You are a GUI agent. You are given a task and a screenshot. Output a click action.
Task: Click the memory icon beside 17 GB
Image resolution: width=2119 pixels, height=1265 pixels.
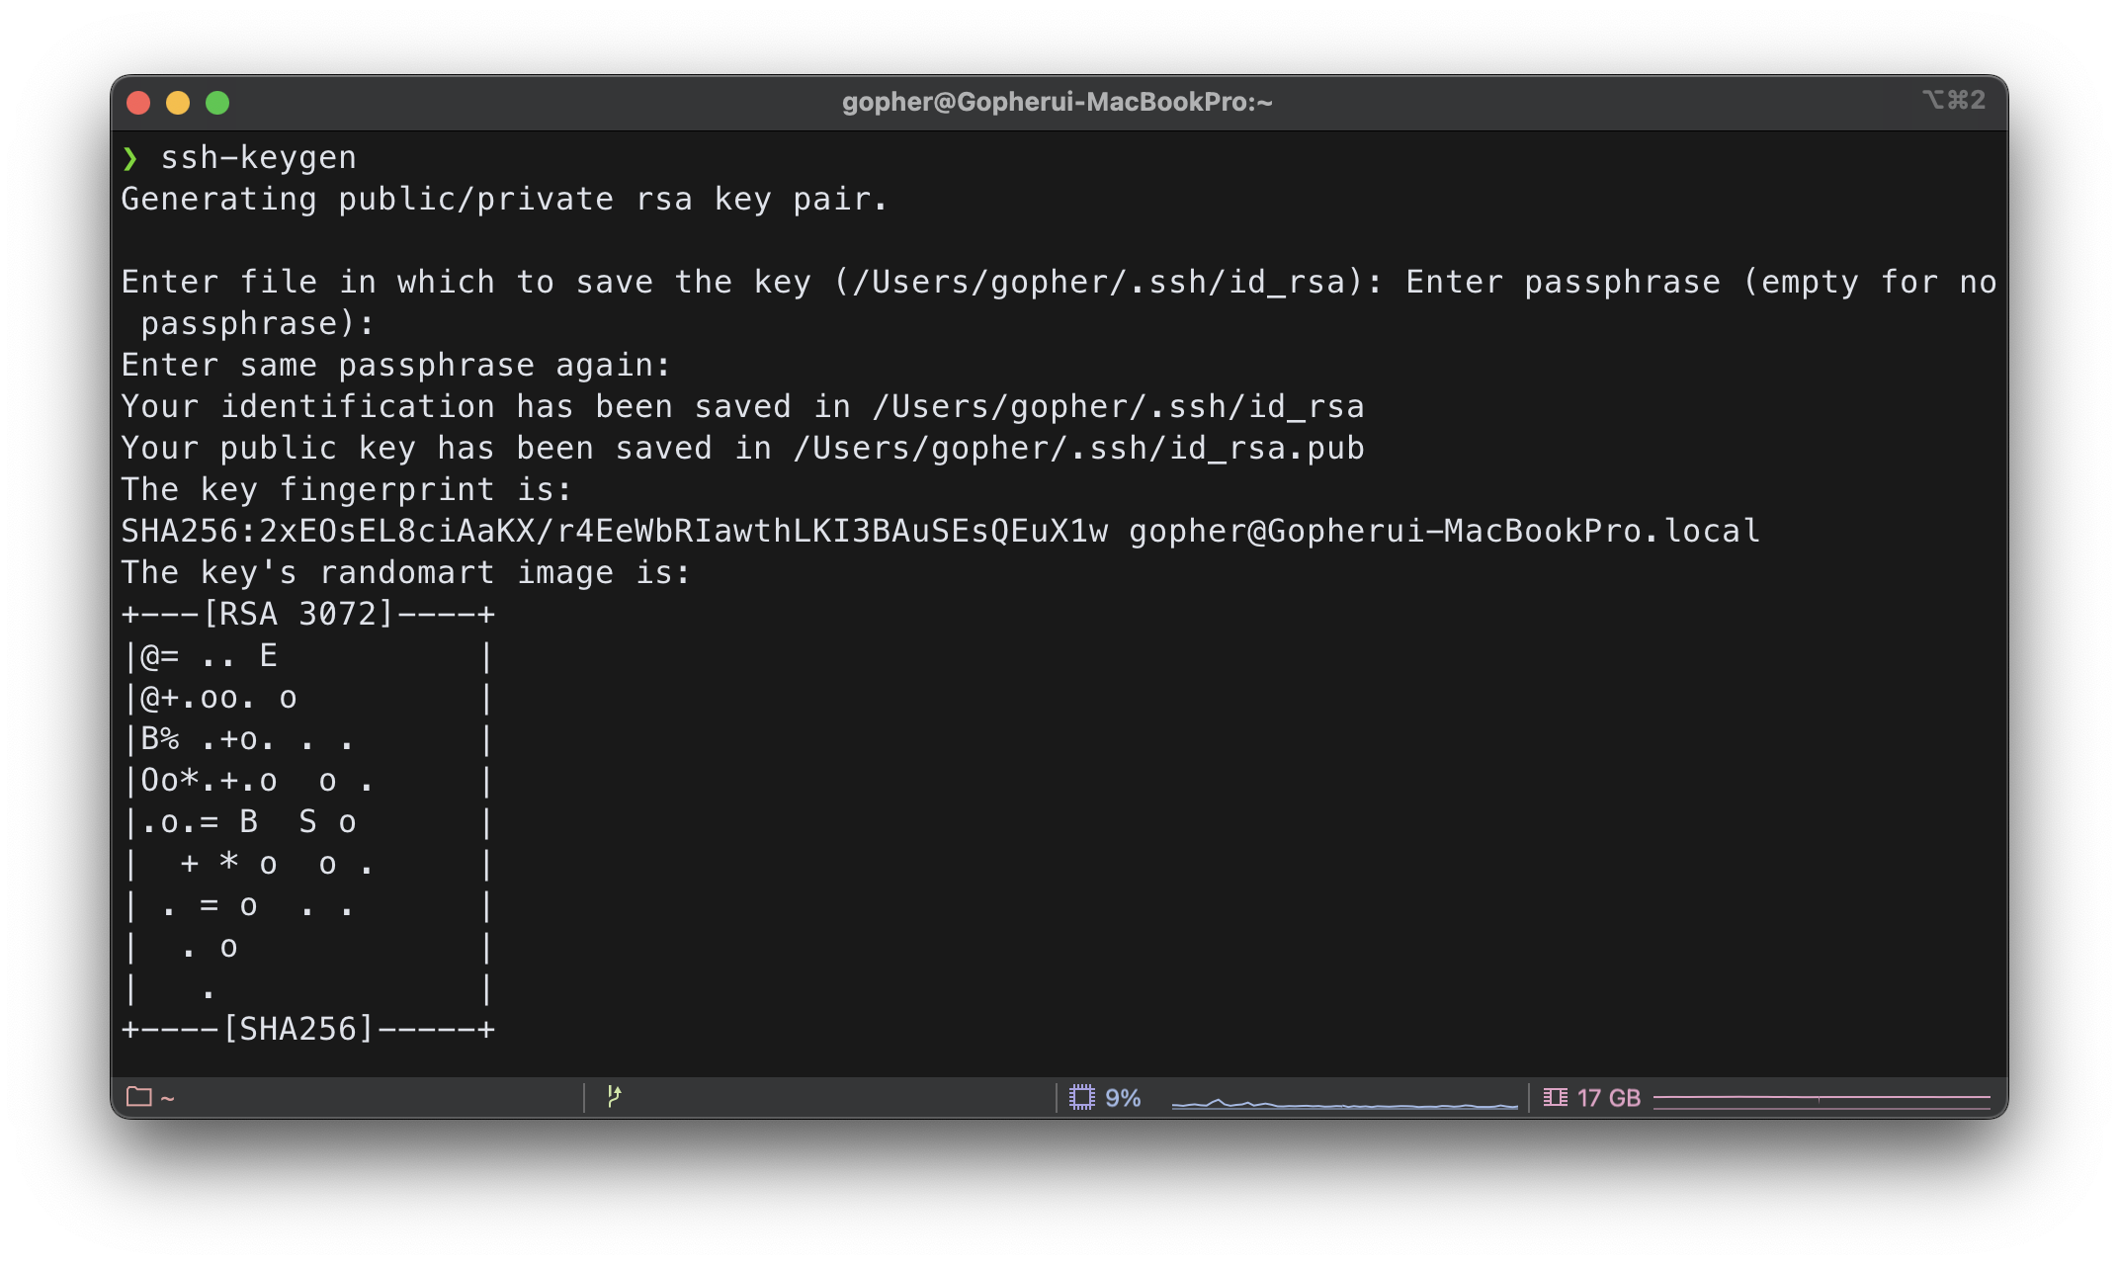[x=1556, y=1097]
